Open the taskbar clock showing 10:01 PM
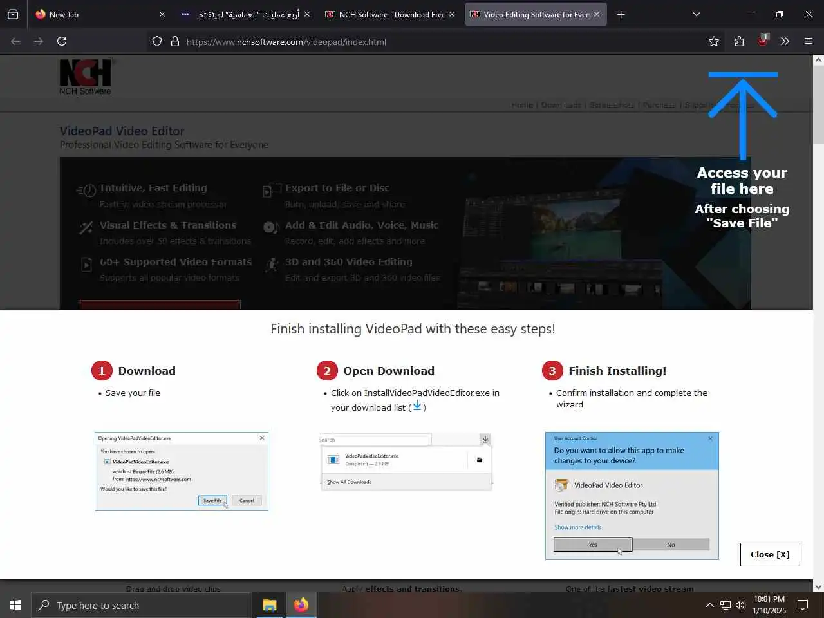The image size is (824, 618). 769,605
